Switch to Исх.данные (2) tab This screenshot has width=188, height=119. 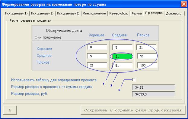pos(42,13)
